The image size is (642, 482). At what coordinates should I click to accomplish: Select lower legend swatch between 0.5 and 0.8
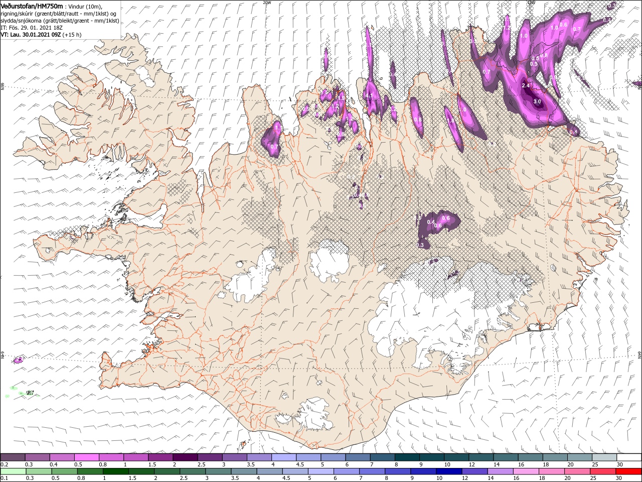[x=64, y=471]
